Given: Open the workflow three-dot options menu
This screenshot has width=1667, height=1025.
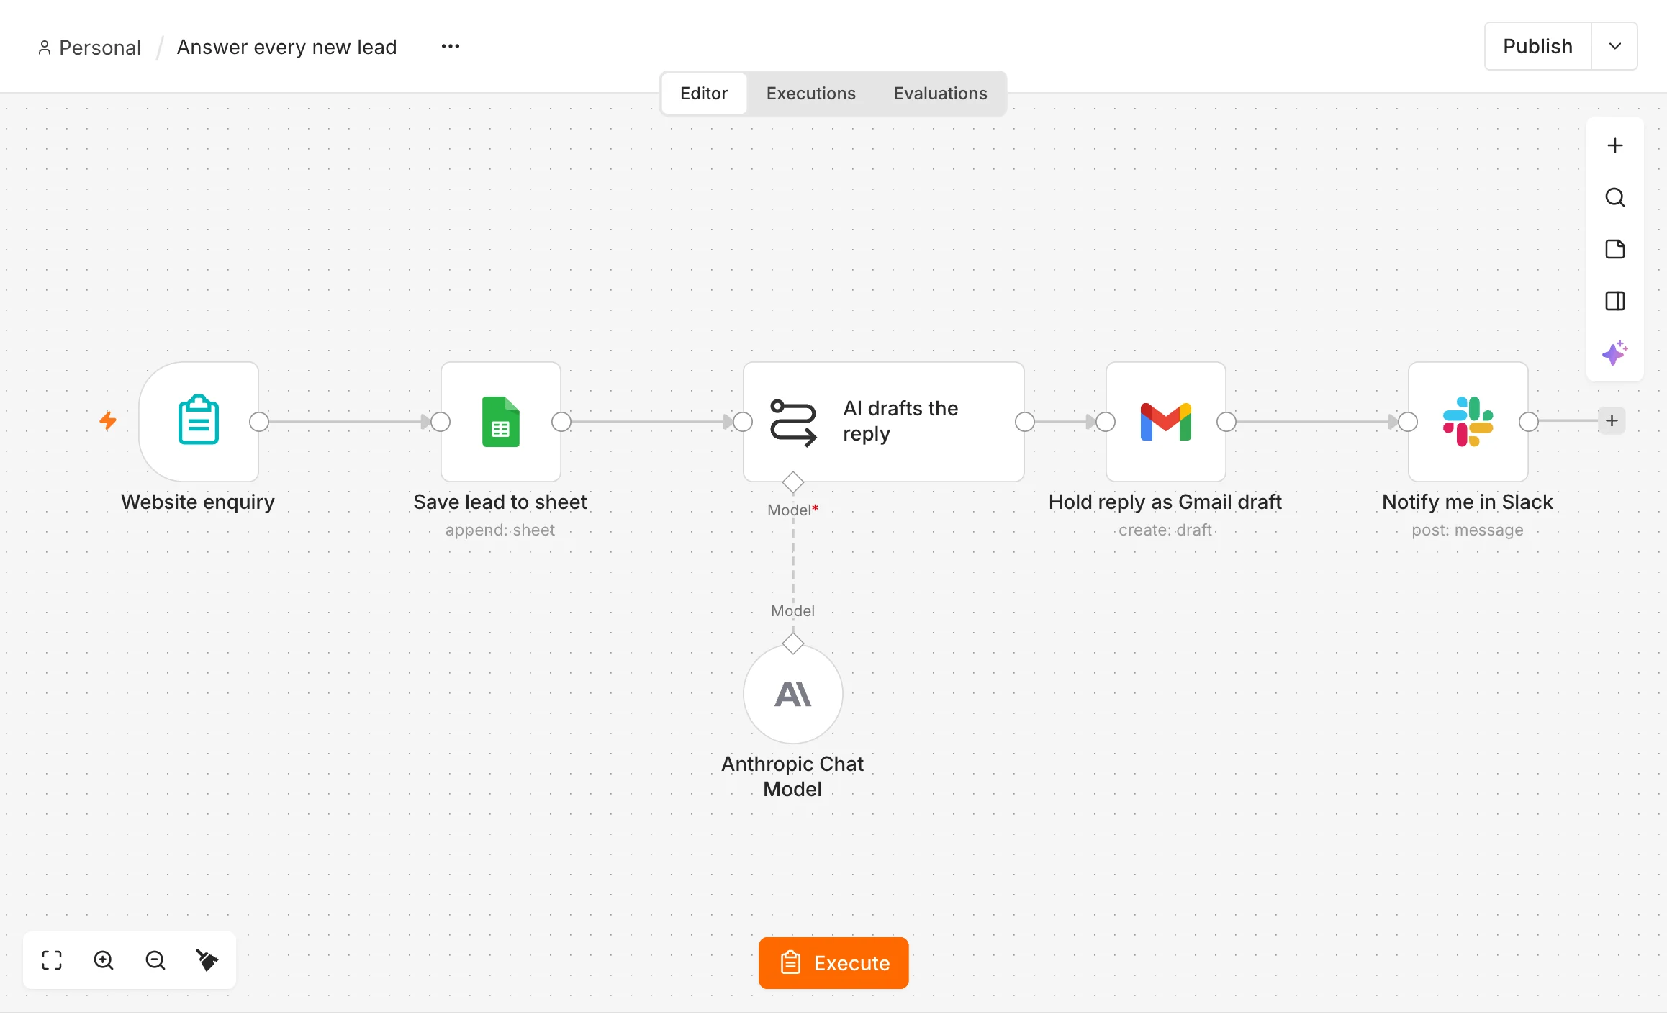Looking at the screenshot, I should [x=451, y=46].
